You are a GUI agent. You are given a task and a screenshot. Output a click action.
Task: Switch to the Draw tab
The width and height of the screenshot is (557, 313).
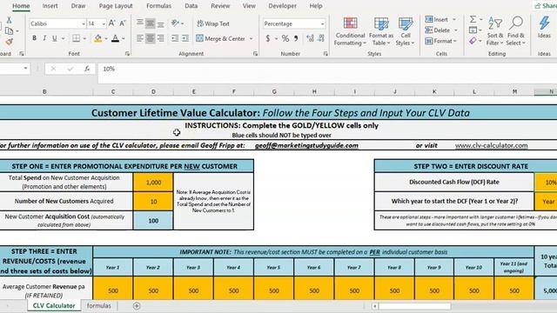tap(78, 6)
